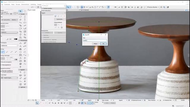Open the Tulajdonságok... dropdown

coord(9,78)
